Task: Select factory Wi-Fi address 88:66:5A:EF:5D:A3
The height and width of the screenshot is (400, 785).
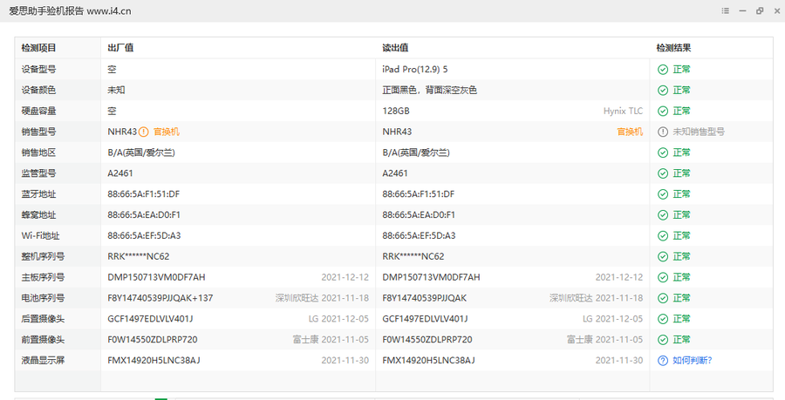Action: click(x=144, y=235)
